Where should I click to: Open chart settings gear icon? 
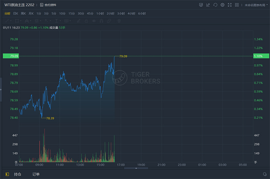pyautogui.click(x=222, y=5)
